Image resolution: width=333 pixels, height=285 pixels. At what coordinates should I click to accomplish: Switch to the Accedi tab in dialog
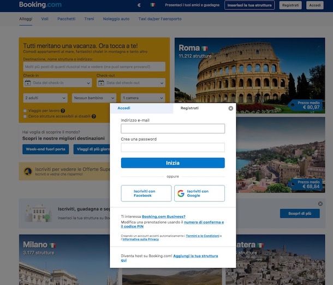[x=141, y=108]
